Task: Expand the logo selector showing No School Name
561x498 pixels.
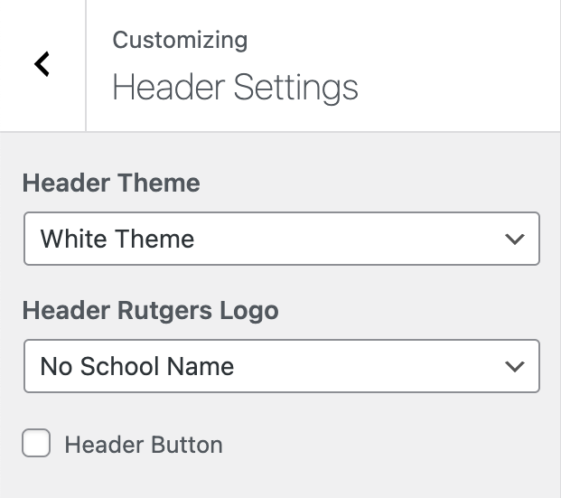Action: 281,366
